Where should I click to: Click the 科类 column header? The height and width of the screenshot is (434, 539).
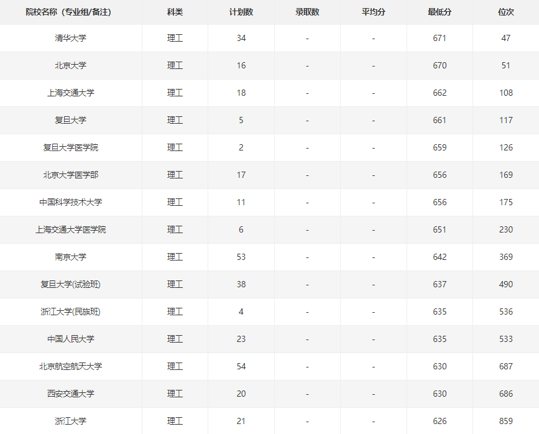[x=175, y=12]
